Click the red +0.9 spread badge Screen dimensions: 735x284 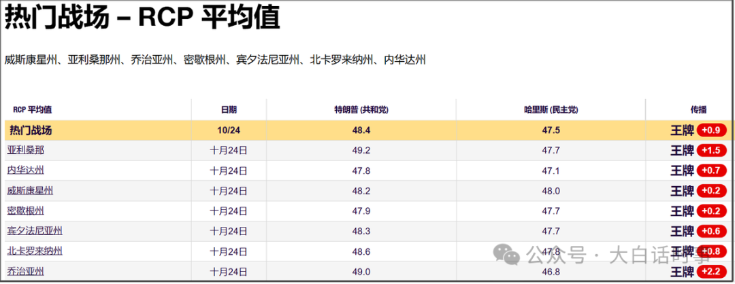click(713, 130)
